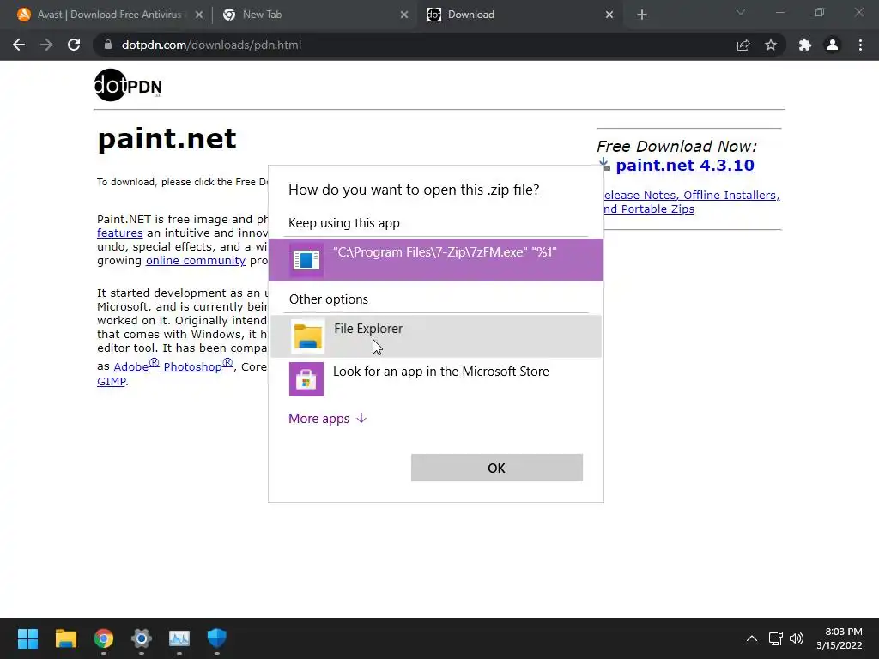
Task: Open a new tab with plus button
Action: point(642,15)
